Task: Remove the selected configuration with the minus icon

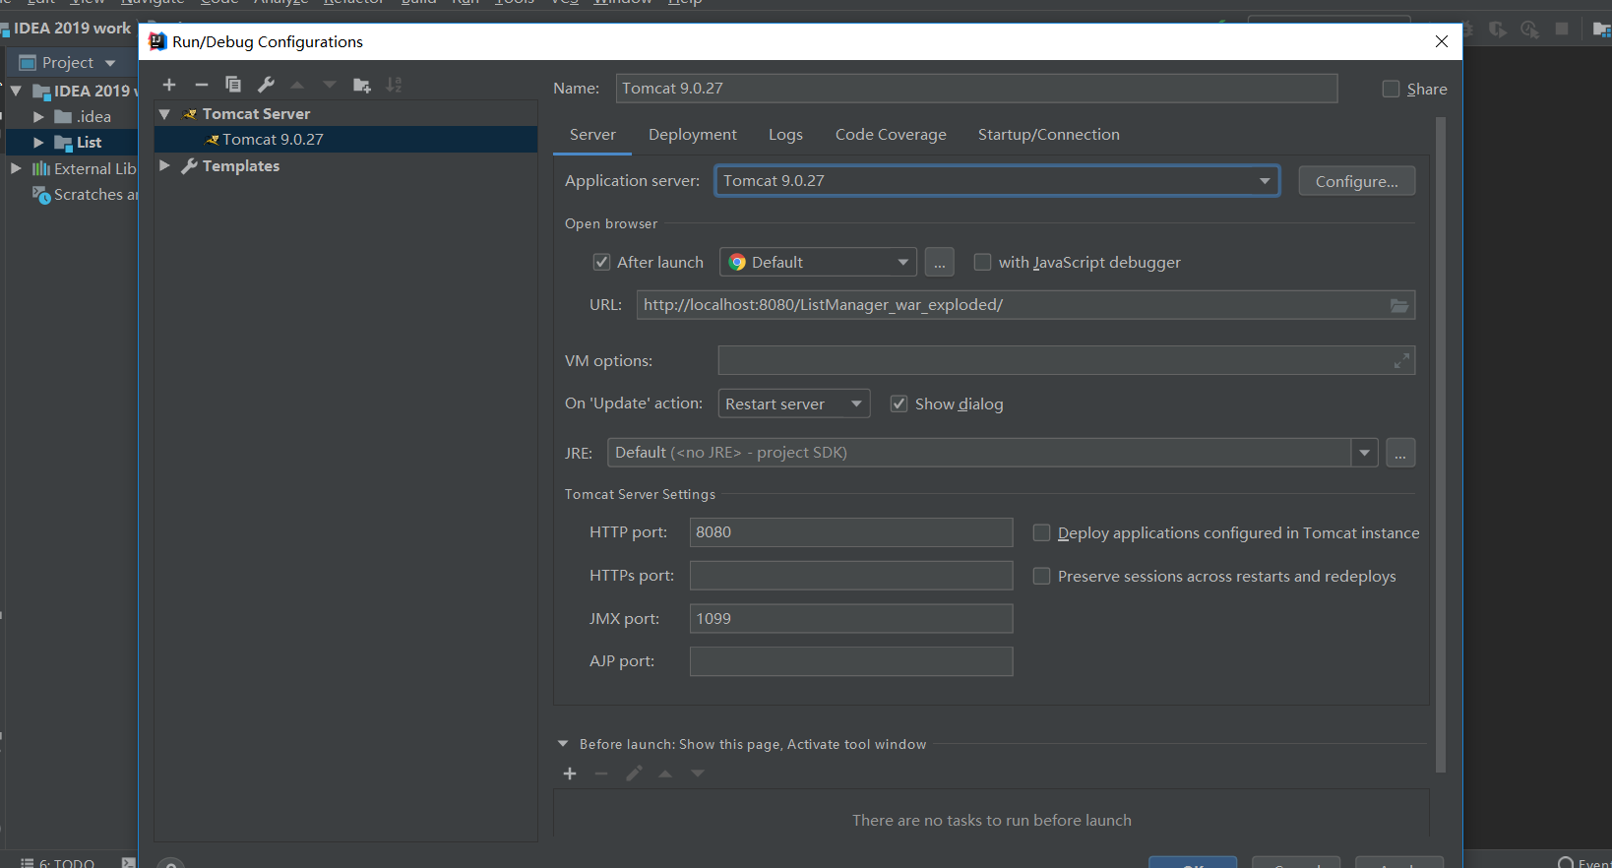Action: click(x=202, y=85)
